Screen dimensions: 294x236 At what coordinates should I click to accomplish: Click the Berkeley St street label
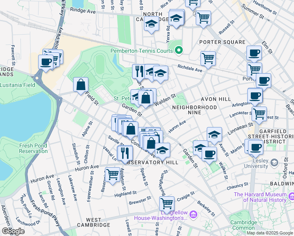(x=206, y=208)
